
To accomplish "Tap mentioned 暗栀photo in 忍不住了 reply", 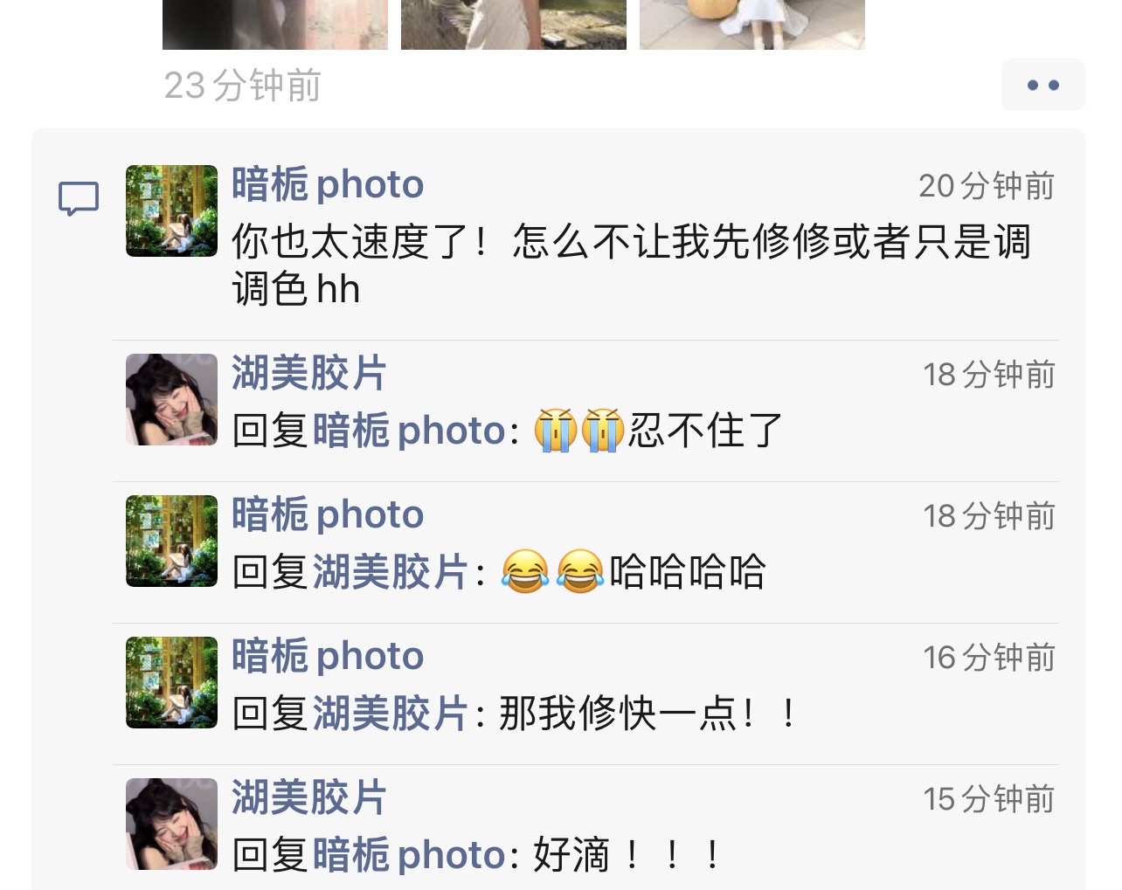I will (409, 431).
